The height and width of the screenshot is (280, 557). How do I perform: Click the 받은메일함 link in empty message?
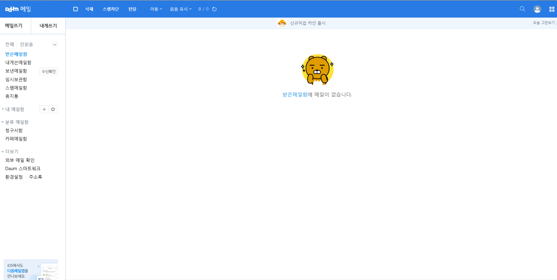[295, 95]
